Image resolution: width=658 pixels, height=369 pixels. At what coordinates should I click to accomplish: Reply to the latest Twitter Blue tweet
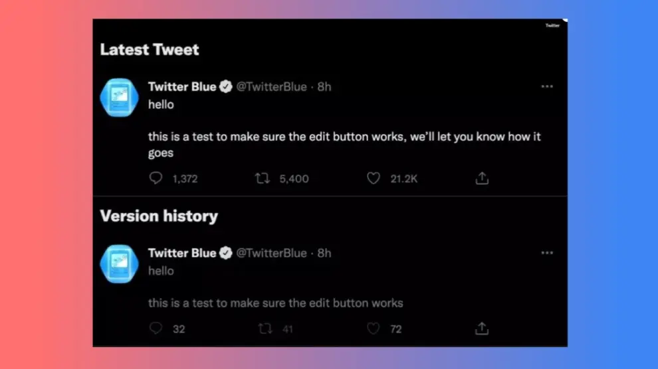(156, 178)
